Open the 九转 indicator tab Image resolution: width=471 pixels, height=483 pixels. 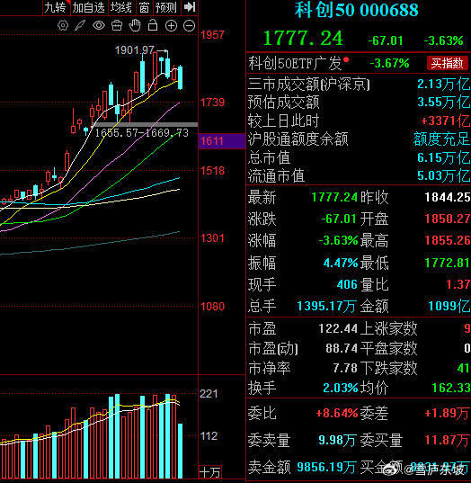(56, 7)
